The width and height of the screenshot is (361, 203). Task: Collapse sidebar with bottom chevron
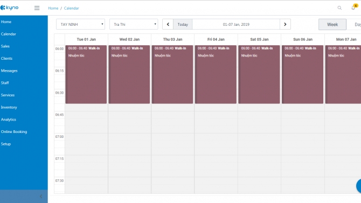(41, 197)
